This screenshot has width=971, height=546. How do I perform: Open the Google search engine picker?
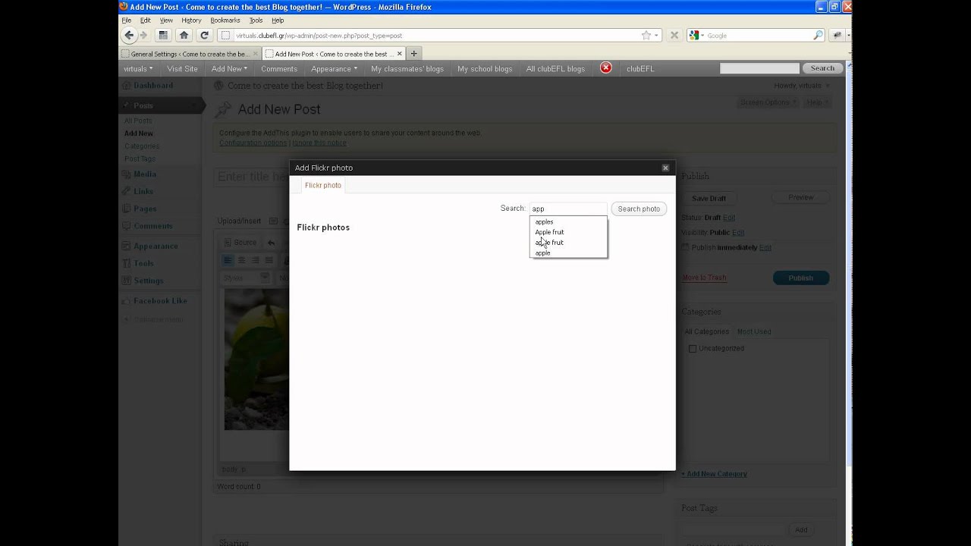[x=696, y=35]
